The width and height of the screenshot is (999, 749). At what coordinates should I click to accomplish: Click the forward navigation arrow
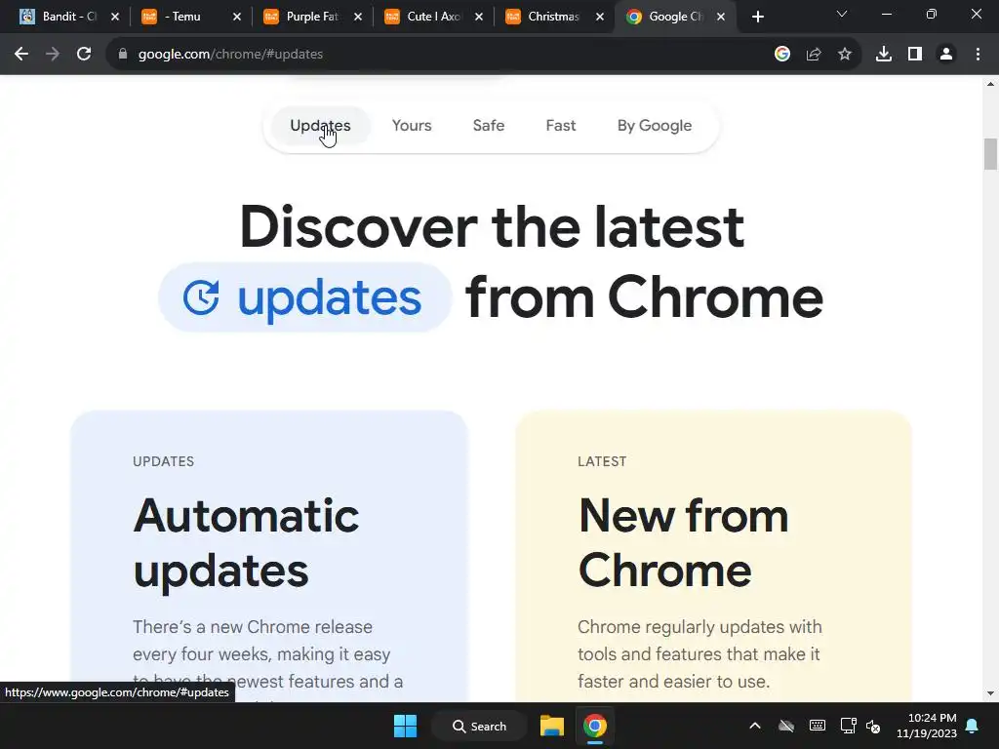53,55
